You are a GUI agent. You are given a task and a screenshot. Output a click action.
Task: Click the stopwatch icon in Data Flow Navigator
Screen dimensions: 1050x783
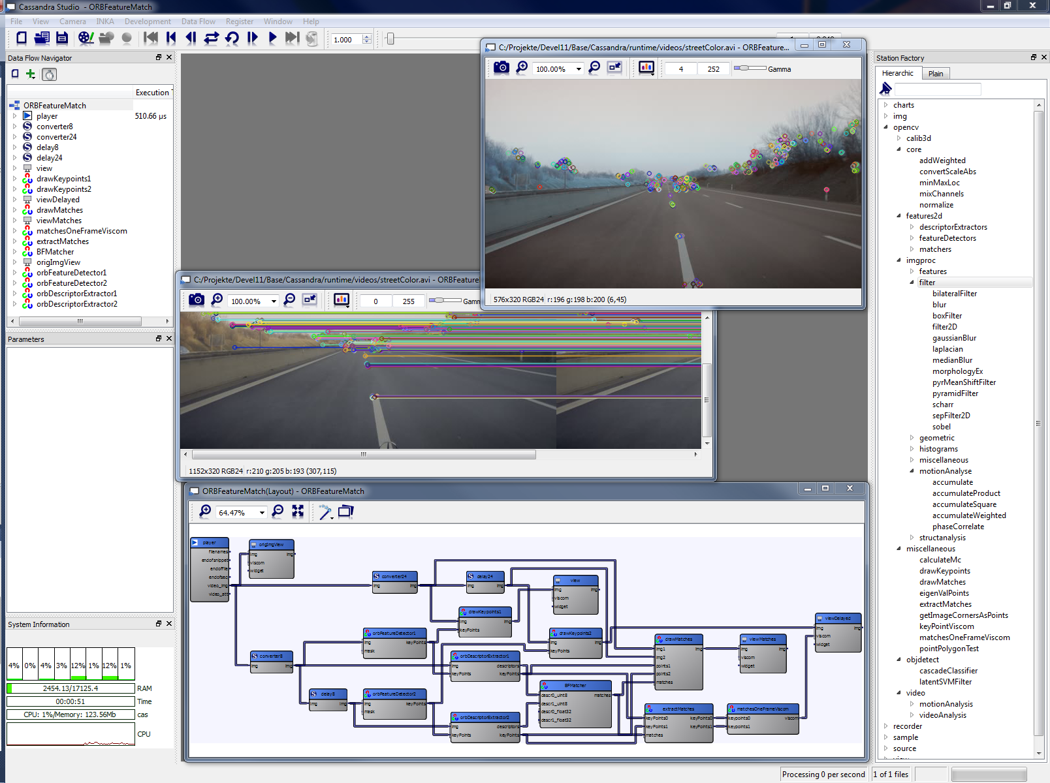click(49, 74)
